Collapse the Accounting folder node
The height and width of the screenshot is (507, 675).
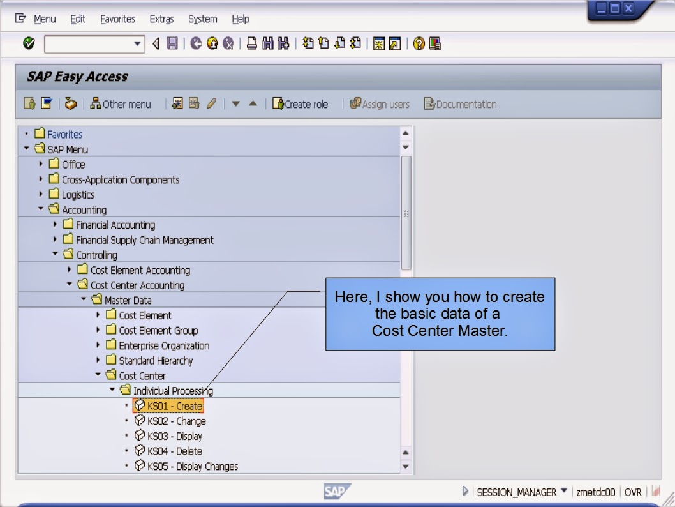pyautogui.click(x=41, y=209)
